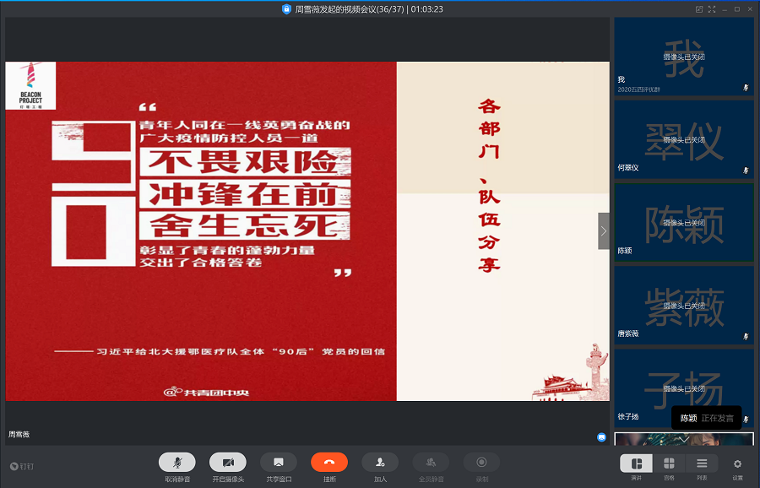Screen dimensions: 760x488
Task: Expand the next slide with the right chevron
Action: click(x=603, y=230)
